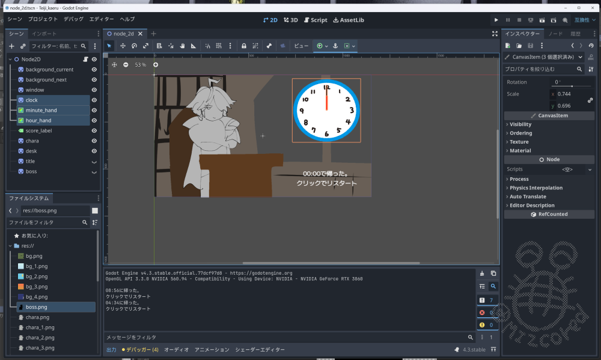
Task: Expand the Texture property group
Action: coord(519,142)
